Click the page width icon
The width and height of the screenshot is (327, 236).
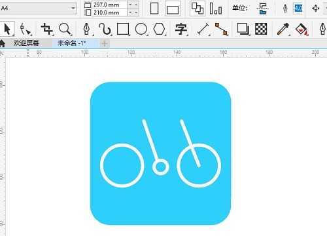click(x=88, y=5)
